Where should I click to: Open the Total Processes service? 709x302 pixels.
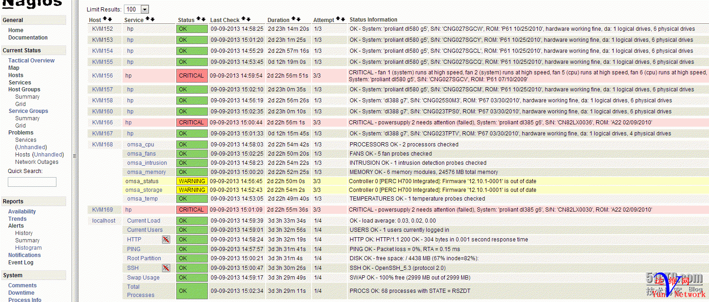(x=140, y=291)
